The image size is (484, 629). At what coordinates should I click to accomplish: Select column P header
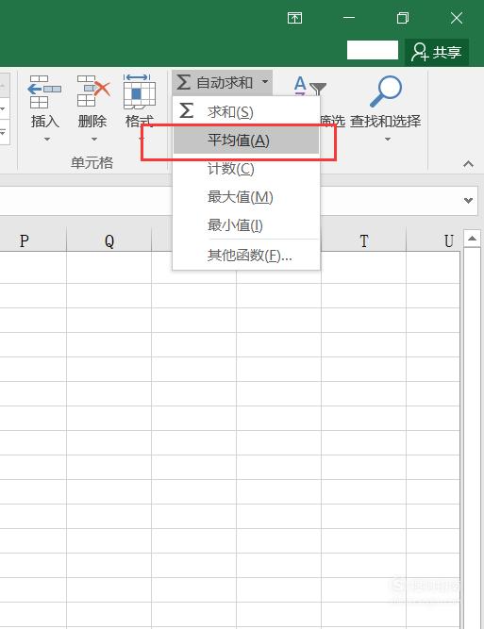click(x=33, y=240)
